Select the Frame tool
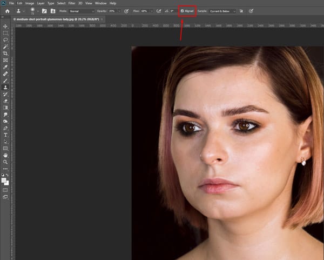The height and width of the screenshot is (260, 324). [x=5, y=60]
